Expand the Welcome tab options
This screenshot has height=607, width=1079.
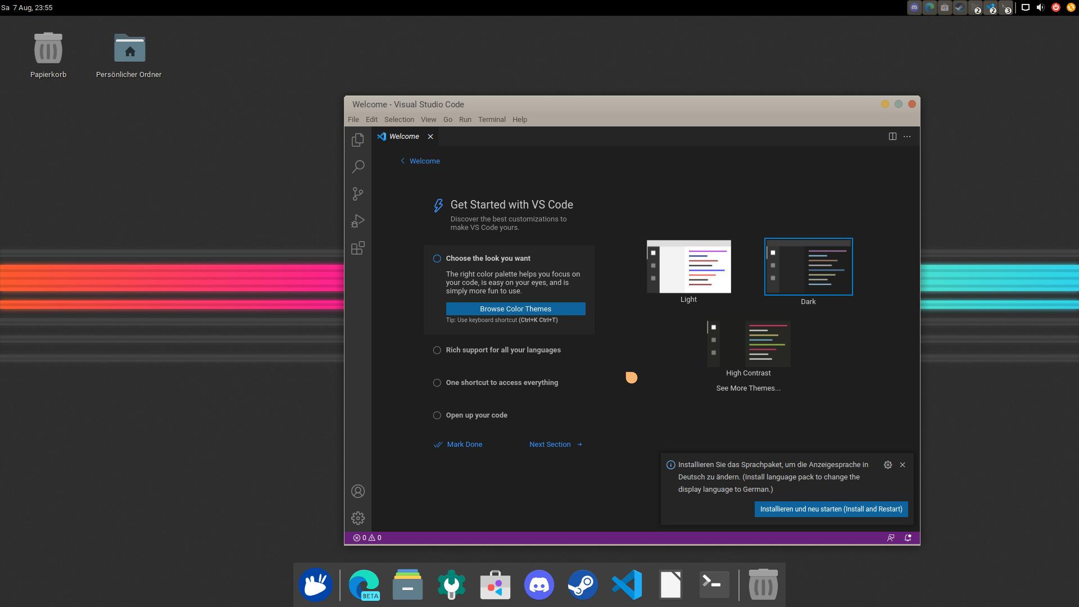[x=907, y=135]
